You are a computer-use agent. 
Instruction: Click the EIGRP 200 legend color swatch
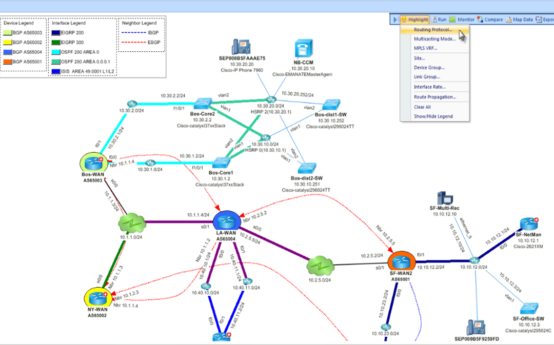[56, 32]
